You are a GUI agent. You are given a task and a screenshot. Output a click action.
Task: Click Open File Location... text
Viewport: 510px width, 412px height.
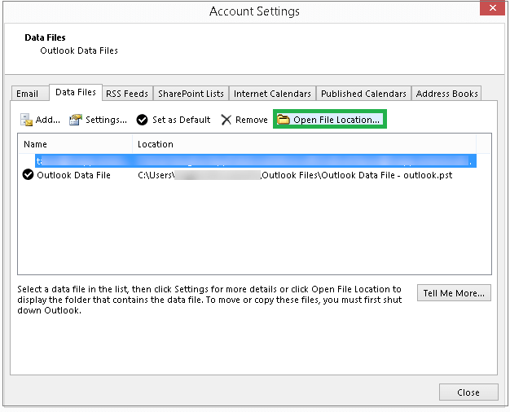336,120
